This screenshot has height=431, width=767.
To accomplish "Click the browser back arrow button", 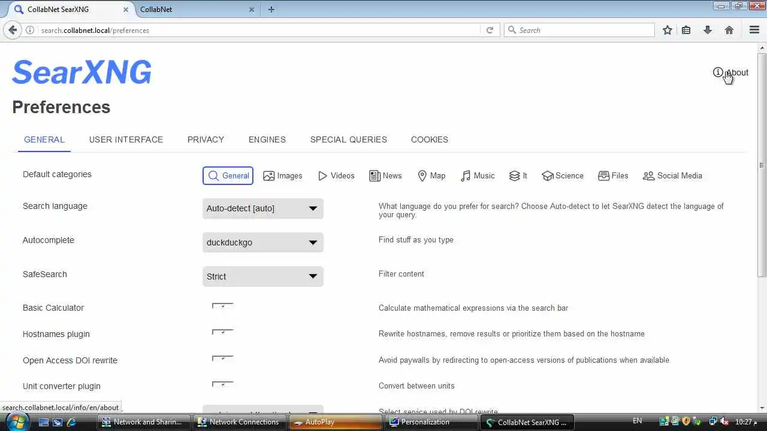I will 13,30.
